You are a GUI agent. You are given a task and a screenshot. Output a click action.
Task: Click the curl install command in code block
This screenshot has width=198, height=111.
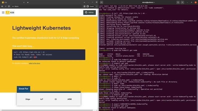pos(30,52)
